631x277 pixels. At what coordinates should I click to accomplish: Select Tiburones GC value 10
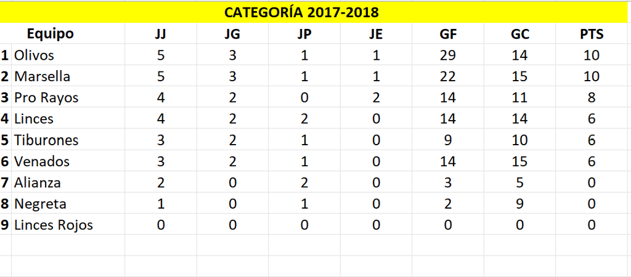coord(519,140)
